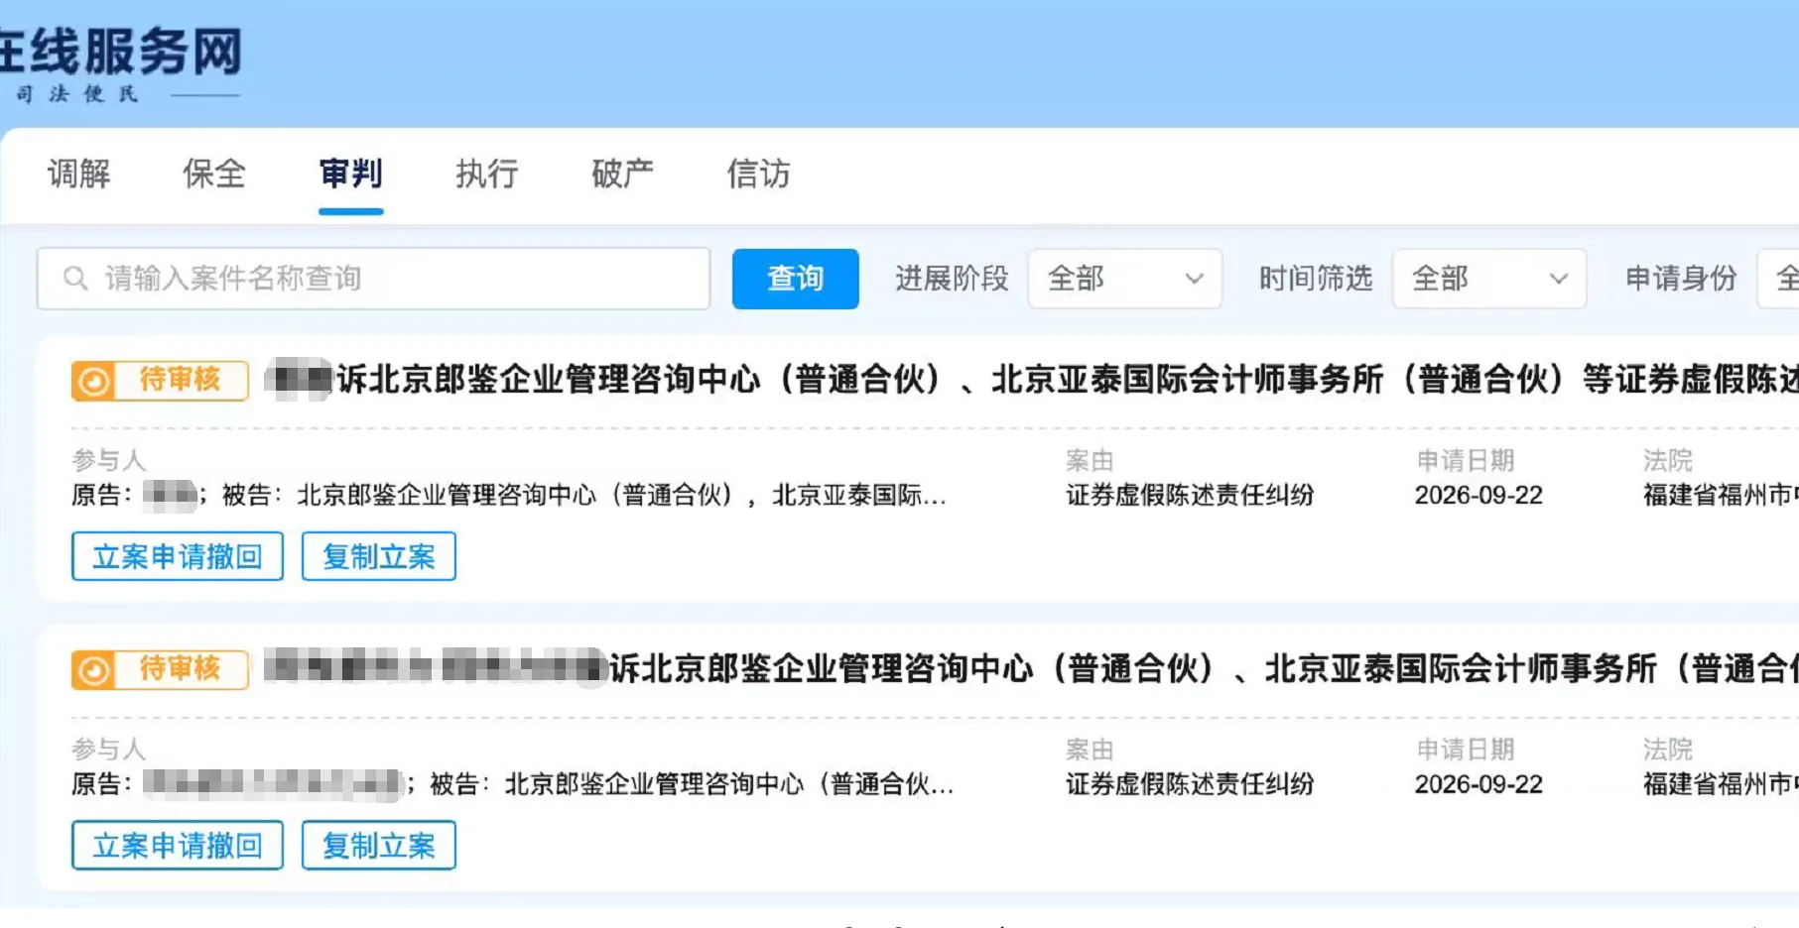
Task: Click 立案申请撤回 on the first case
Action: pos(178,556)
